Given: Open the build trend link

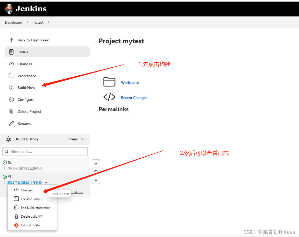Looking at the screenshot, I should (74, 139).
